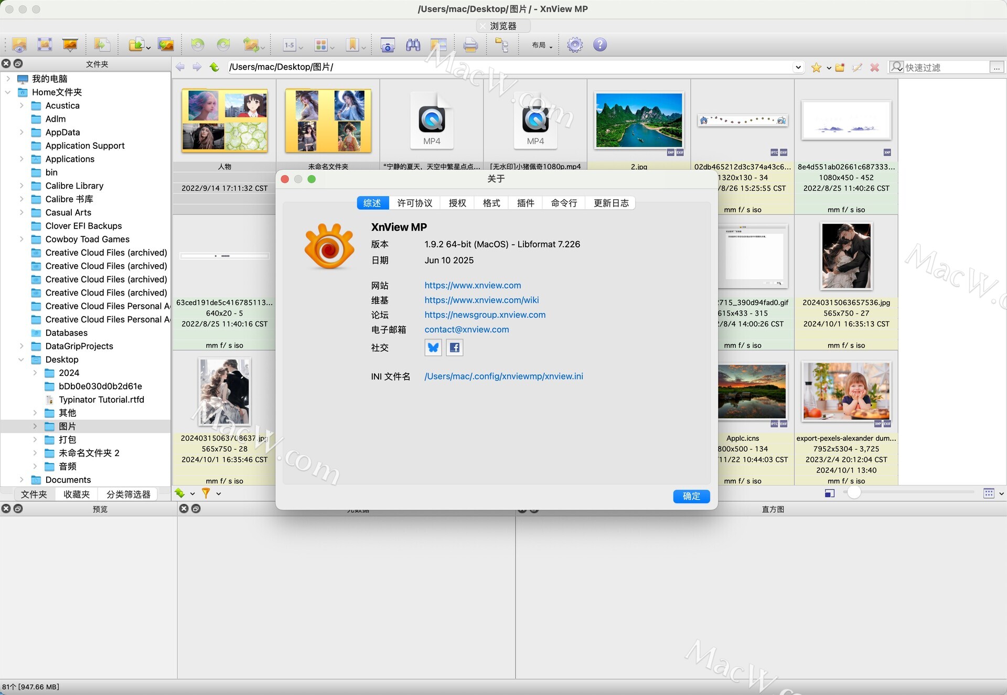
Task: Click the star favorites icon in address bar
Action: click(x=816, y=68)
